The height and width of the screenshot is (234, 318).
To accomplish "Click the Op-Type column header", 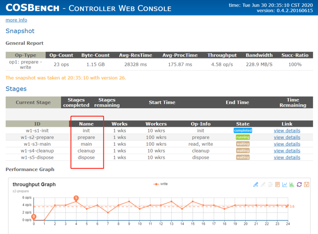I will [25, 55].
